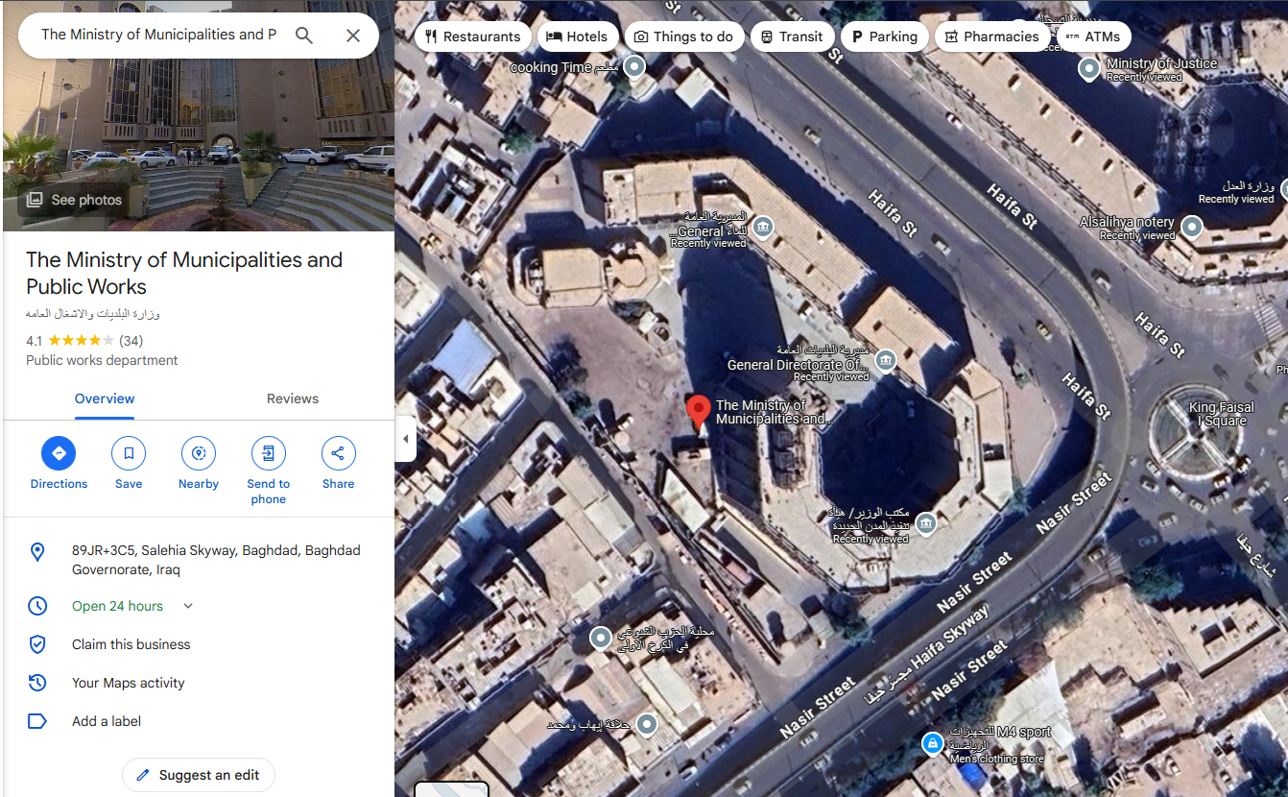1288x797 pixels.
Task: Click Claim this business
Action: click(x=131, y=644)
